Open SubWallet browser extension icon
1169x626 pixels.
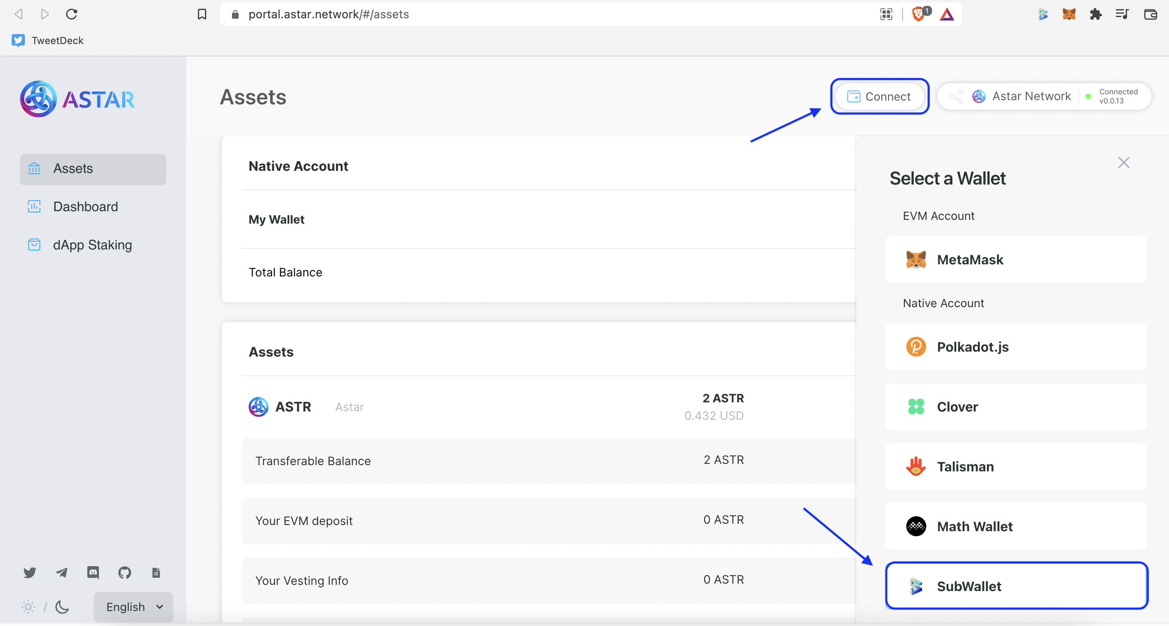coord(1043,14)
